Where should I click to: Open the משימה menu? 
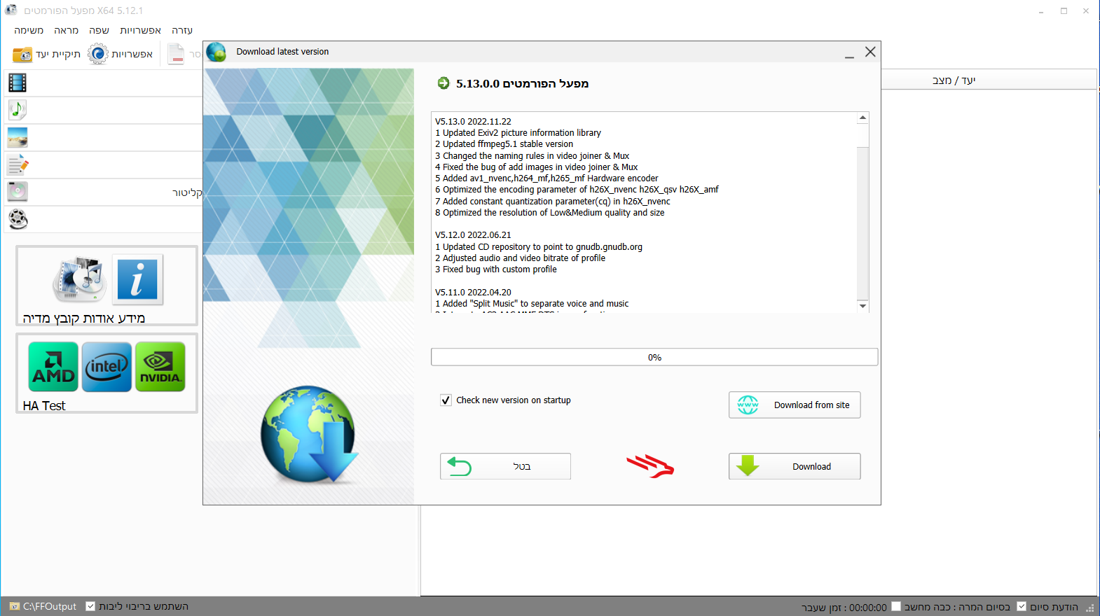click(x=29, y=30)
